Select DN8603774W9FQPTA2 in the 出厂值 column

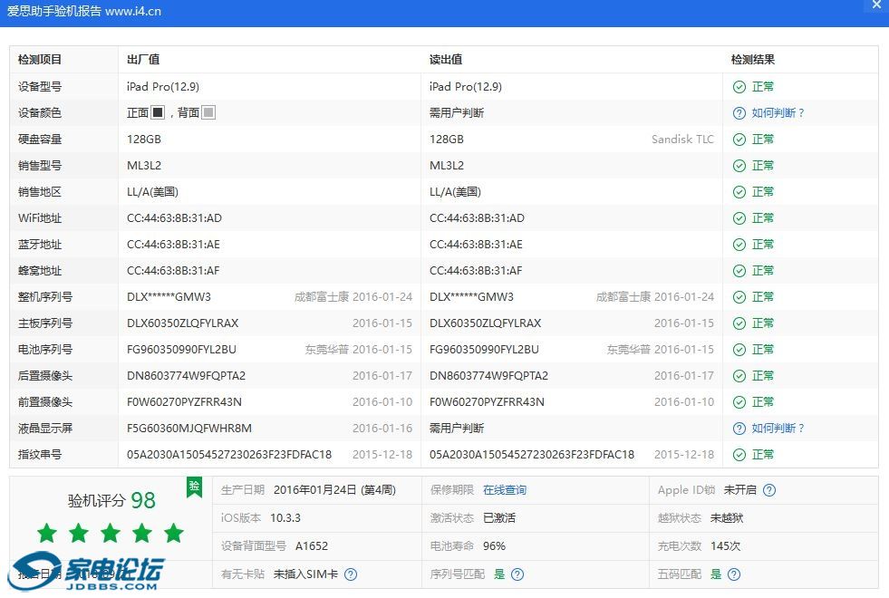coord(186,376)
